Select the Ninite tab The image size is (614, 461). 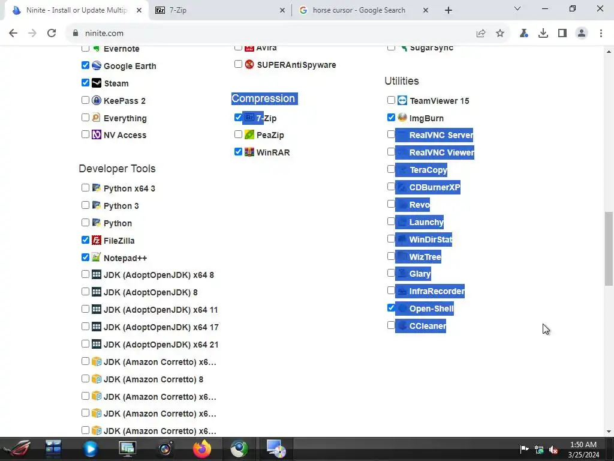tap(76, 10)
